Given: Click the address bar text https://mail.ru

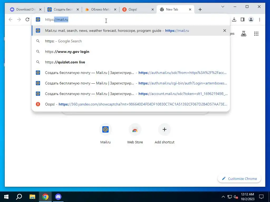Looking at the screenshot, I should point(57,19).
